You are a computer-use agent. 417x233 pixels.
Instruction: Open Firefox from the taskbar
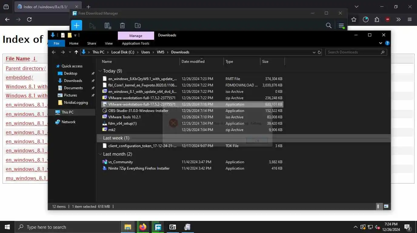click(x=142, y=227)
